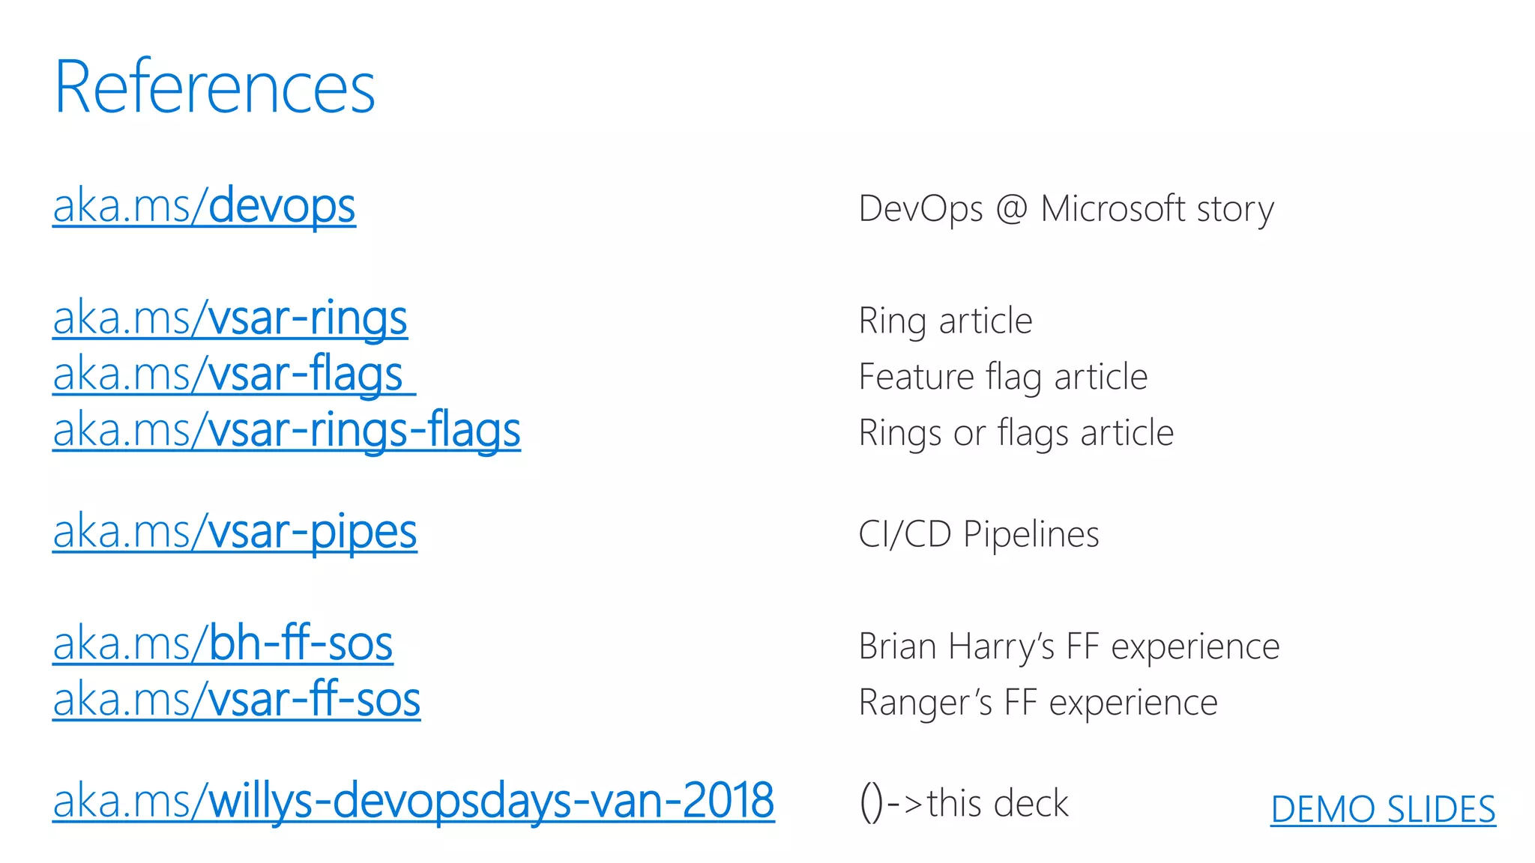Image resolution: width=1535 pixels, height=863 pixels.
Task: Follow the aka.ms/vsar-rings link
Action: pyautogui.click(x=230, y=318)
